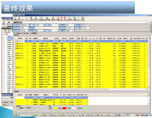Click the 计价金额 column header in lower grid

(x=69, y=95)
